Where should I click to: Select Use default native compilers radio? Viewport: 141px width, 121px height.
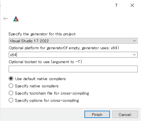pos(11,79)
